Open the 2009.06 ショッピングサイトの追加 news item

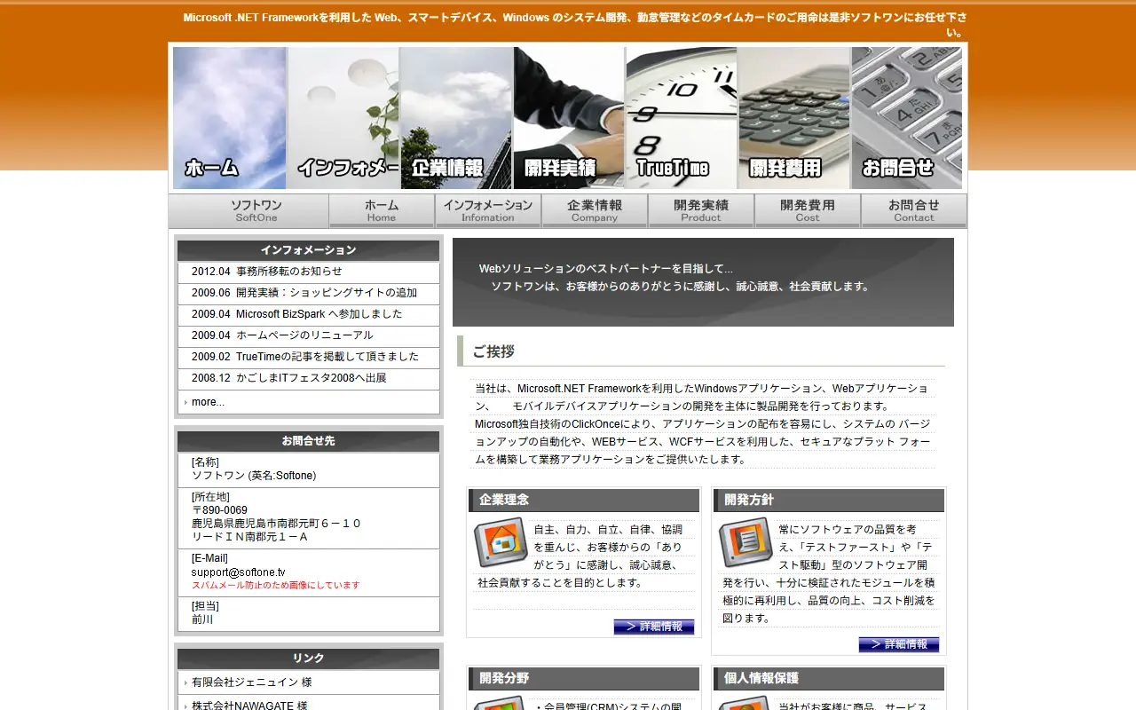coord(308,293)
